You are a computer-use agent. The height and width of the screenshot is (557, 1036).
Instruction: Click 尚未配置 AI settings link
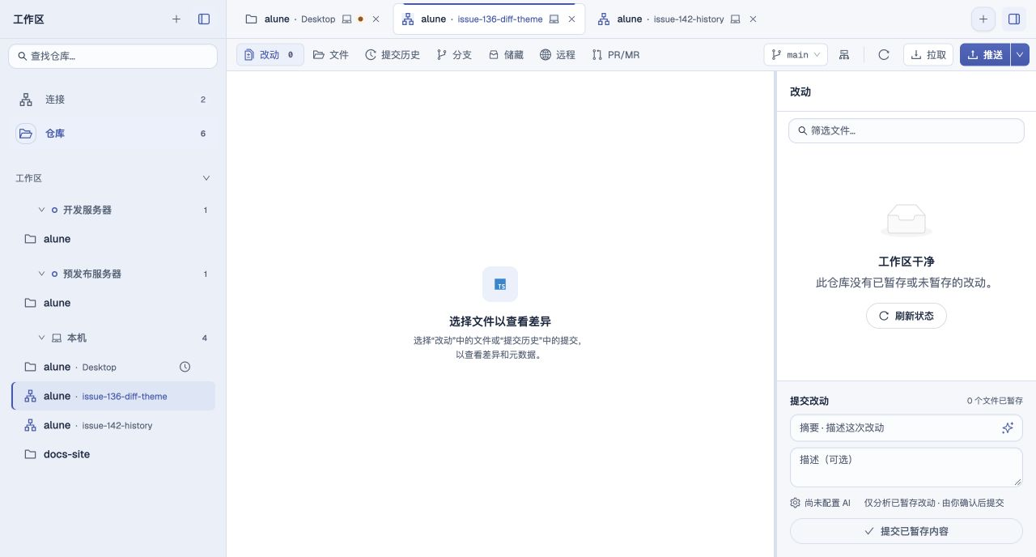tap(820, 503)
